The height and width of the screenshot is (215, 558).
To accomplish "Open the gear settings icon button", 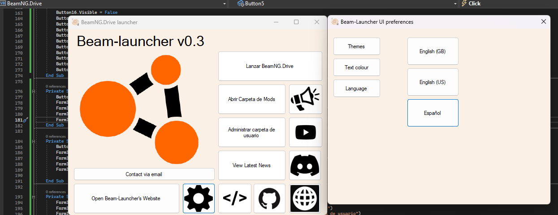I will (199, 198).
